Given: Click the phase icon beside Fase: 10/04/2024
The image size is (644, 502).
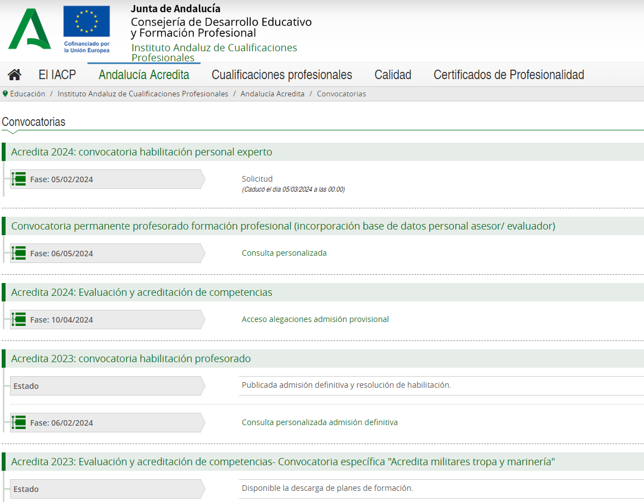Looking at the screenshot, I should coord(19,319).
